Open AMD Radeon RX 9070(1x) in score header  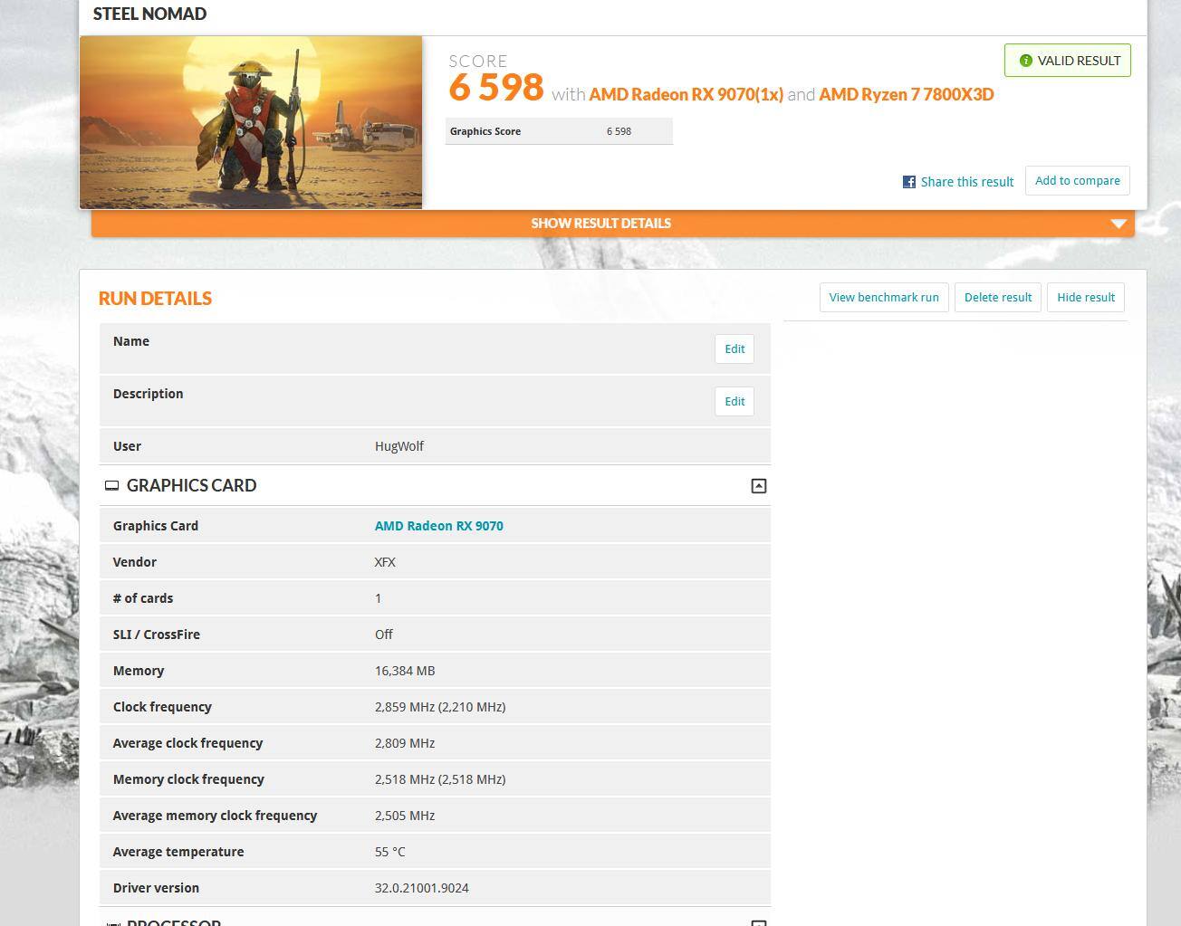point(686,94)
